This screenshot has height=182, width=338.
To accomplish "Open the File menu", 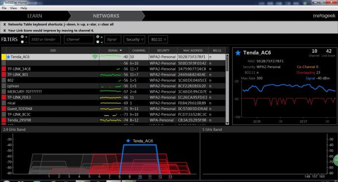I will (x=4, y=8).
